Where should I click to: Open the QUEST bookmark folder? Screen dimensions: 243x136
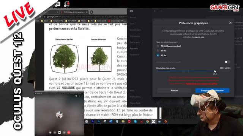pos(45,21)
